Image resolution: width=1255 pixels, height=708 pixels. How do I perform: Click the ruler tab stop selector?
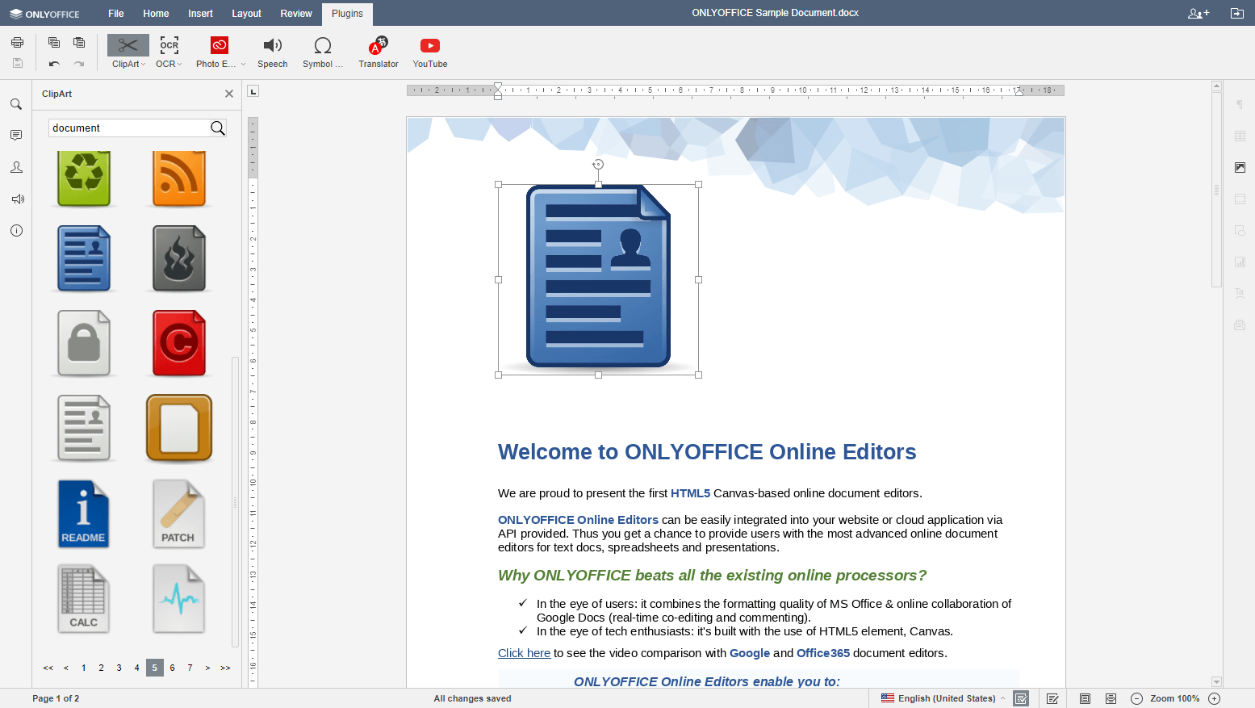253,91
